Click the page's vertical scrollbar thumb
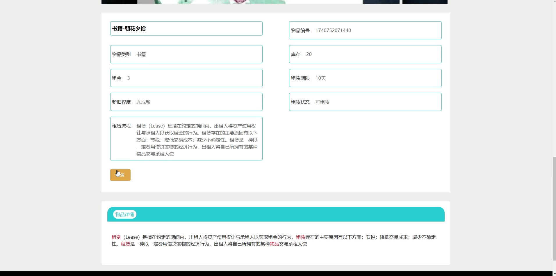The height and width of the screenshot is (276, 556). pyautogui.click(x=554, y=209)
